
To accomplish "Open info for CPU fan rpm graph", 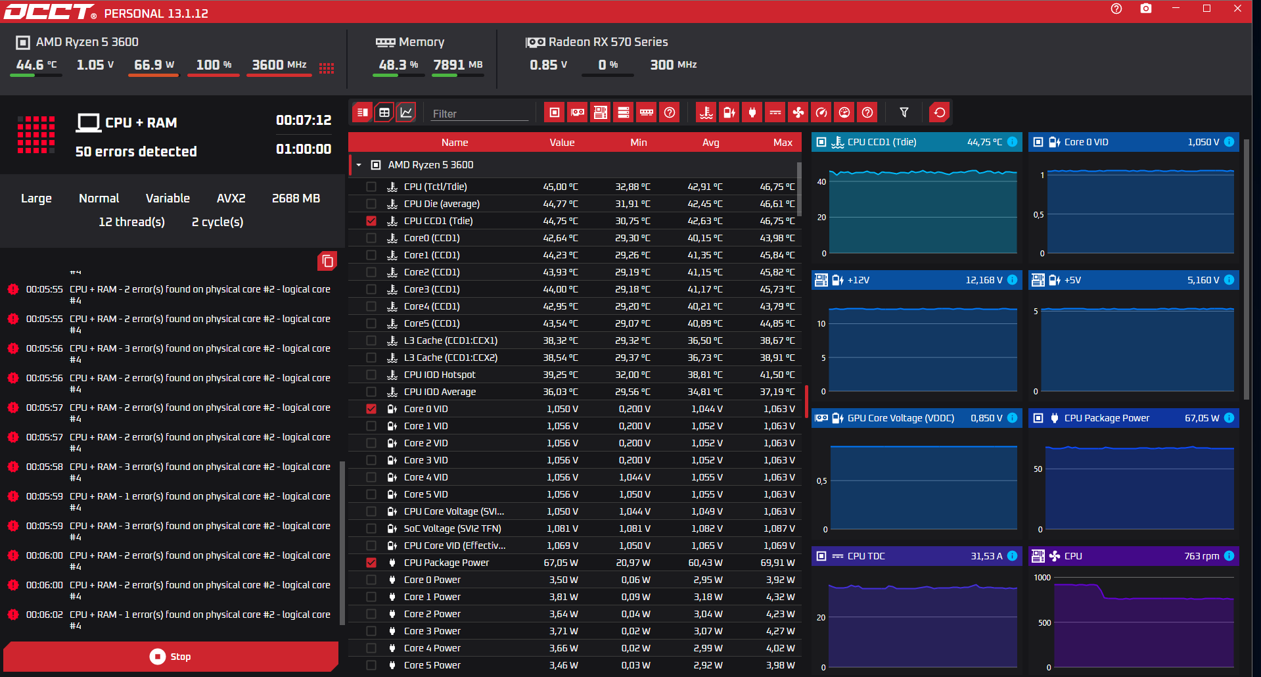I will click(1229, 556).
